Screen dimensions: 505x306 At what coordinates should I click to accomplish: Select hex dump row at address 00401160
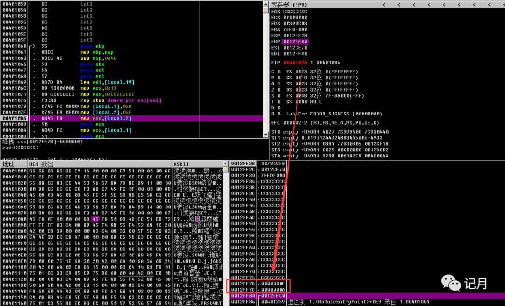click(x=112, y=303)
